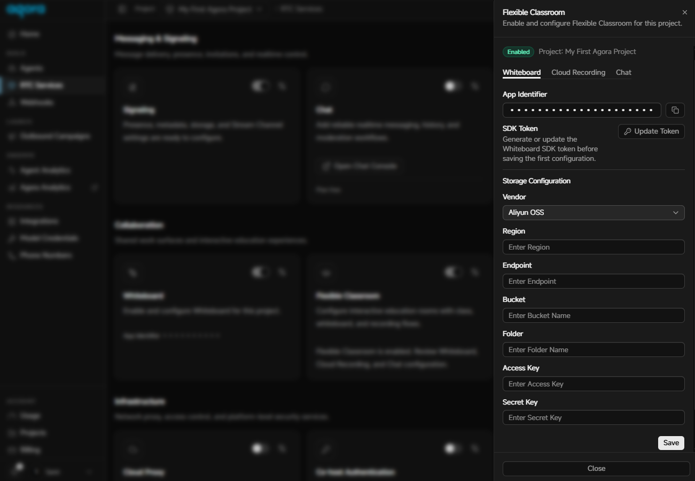This screenshot has height=481, width=695.
Task: Click the Enter Folder Name field
Action: 594,350
